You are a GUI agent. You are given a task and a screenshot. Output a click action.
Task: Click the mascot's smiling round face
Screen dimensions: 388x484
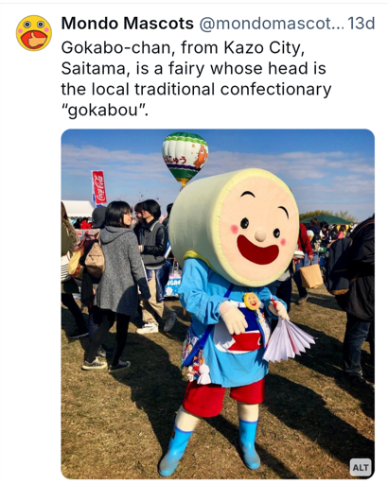258,228
